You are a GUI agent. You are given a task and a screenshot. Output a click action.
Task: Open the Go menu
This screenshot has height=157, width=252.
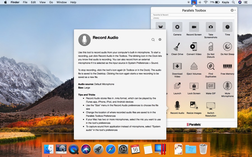point(51,2)
